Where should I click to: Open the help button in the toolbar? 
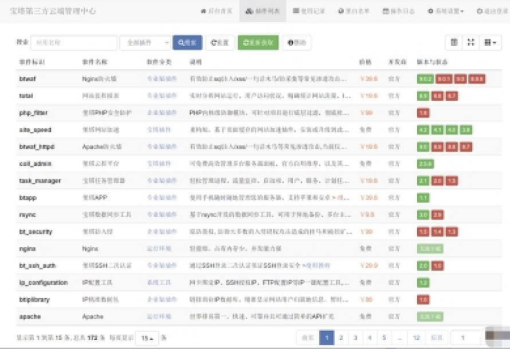tap(297, 42)
